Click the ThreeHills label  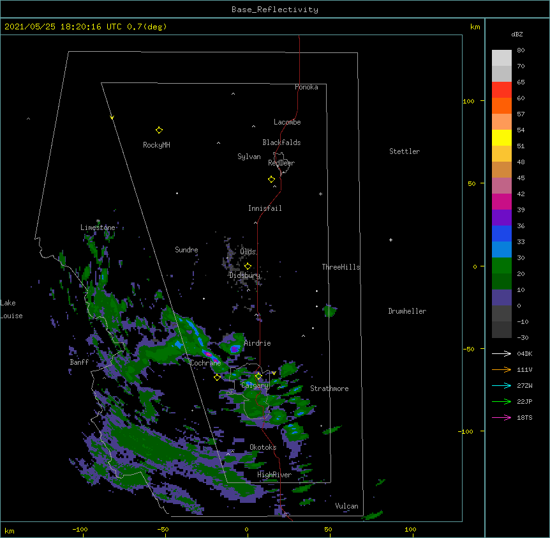coord(341,267)
